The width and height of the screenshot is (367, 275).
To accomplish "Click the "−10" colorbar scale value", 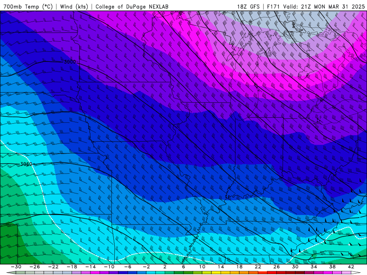I will [x=109, y=267].
